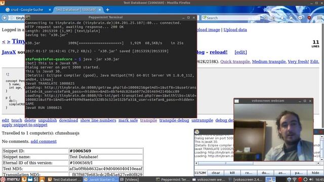Image resolution: width=324 pixels, height=182 pixels.
Task: Click the delete link
Action: pos(30,120)
